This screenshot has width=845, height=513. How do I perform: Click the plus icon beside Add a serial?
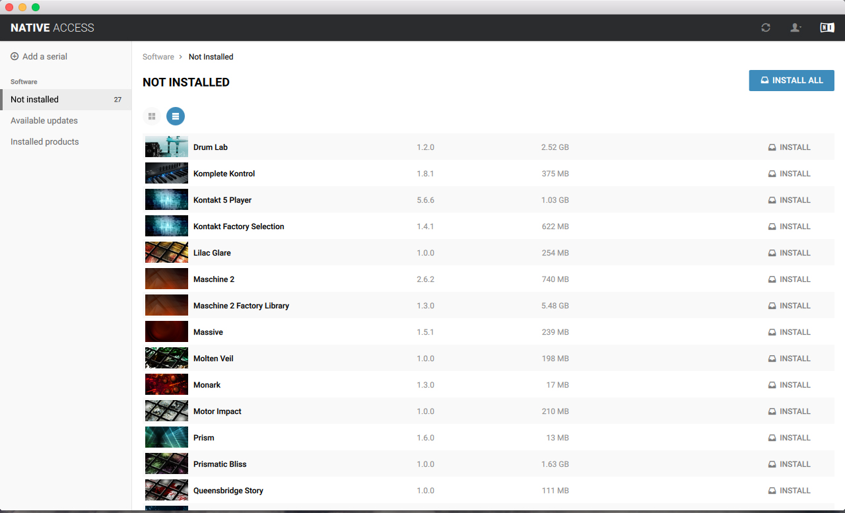15,57
